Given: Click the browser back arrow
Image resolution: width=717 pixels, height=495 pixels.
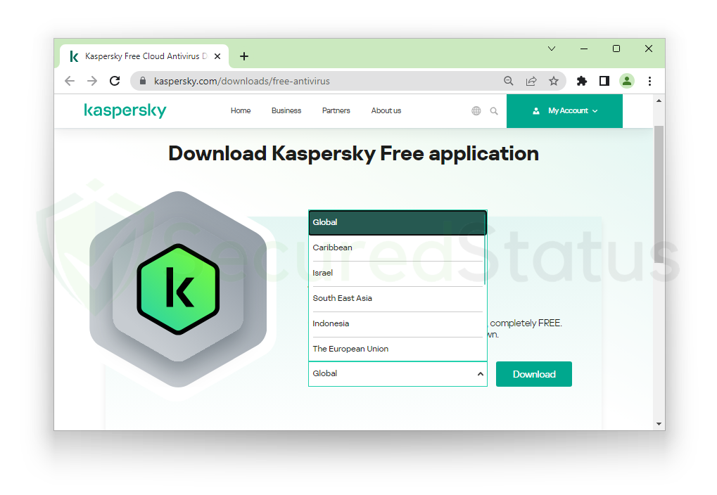Looking at the screenshot, I should (x=70, y=81).
